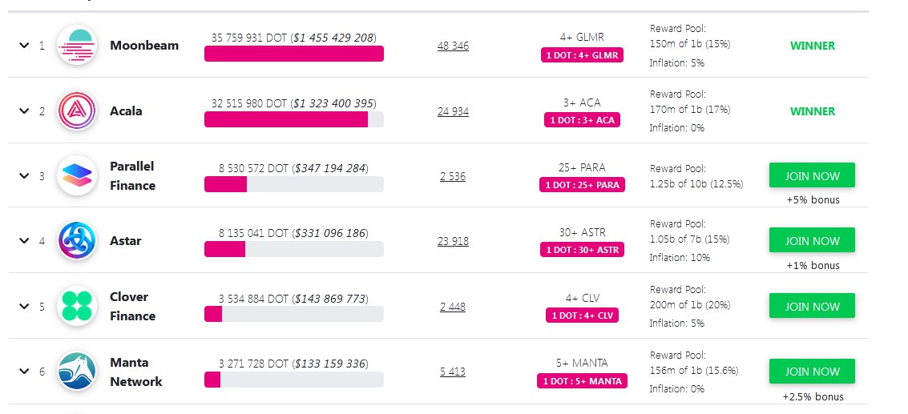Expand the Moonbeam row chevron
This screenshot has height=414, width=908.
tap(24, 46)
